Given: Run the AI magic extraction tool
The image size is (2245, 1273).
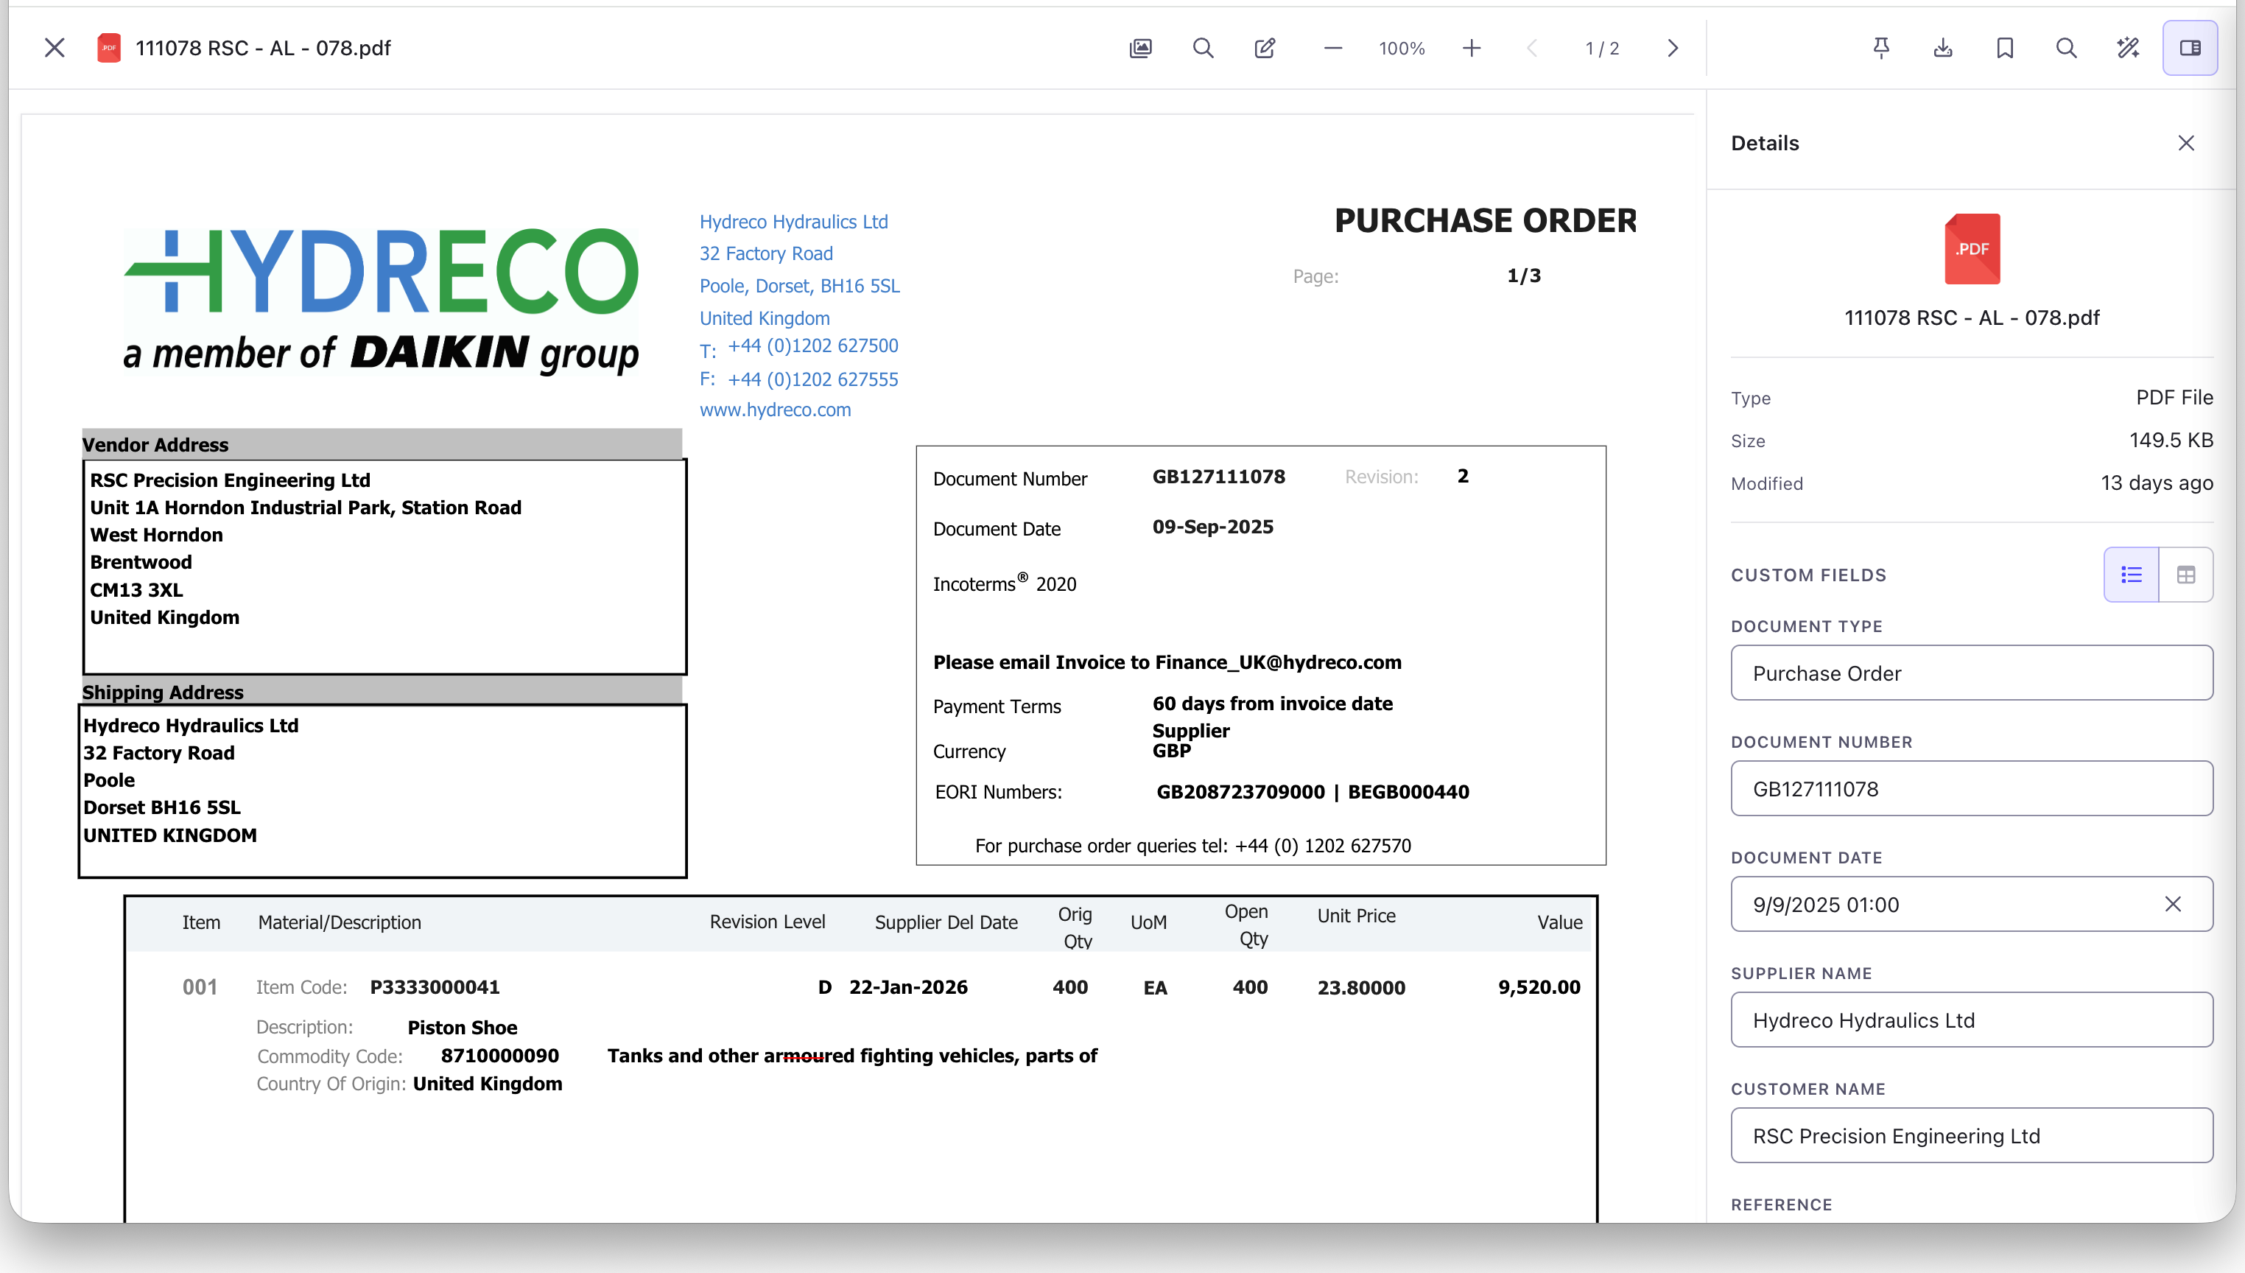Looking at the screenshot, I should click(x=2128, y=48).
